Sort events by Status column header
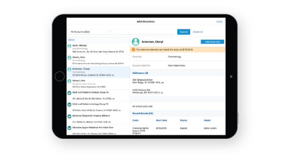 click(x=183, y=120)
